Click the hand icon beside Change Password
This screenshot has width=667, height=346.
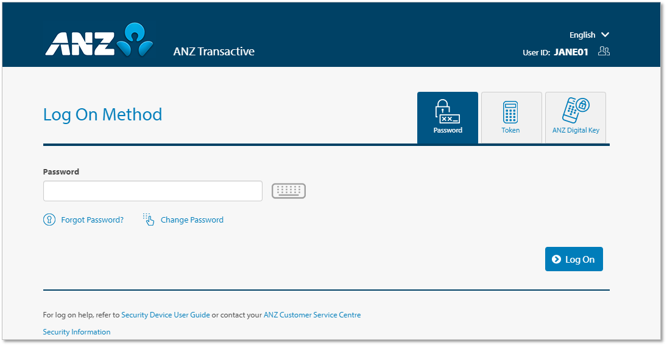pos(149,220)
